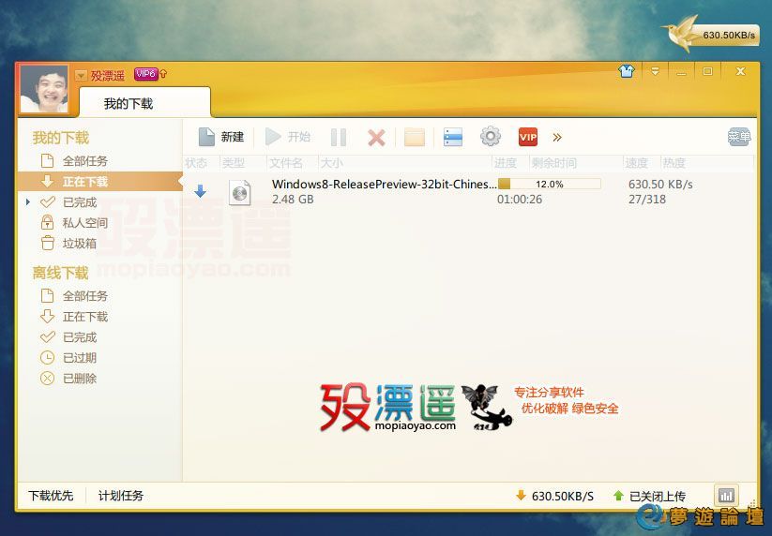The image size is (772, 536).
Task: Open the skin changer shirt icon
Action: [x=627, y=72]
